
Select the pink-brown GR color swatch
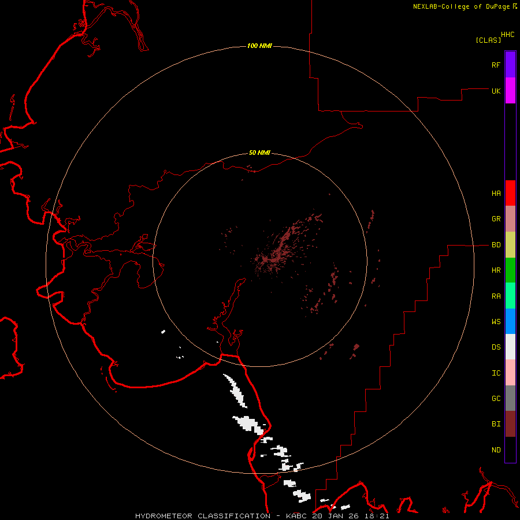[510, 219]
